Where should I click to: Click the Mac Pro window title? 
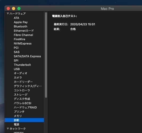[107, 9]
